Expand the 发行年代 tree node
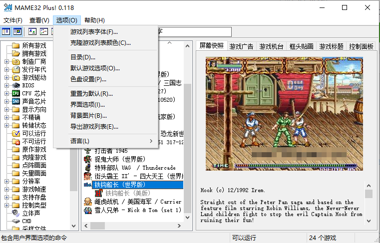The width and height of the screenshot is (380, 243). 7,70
